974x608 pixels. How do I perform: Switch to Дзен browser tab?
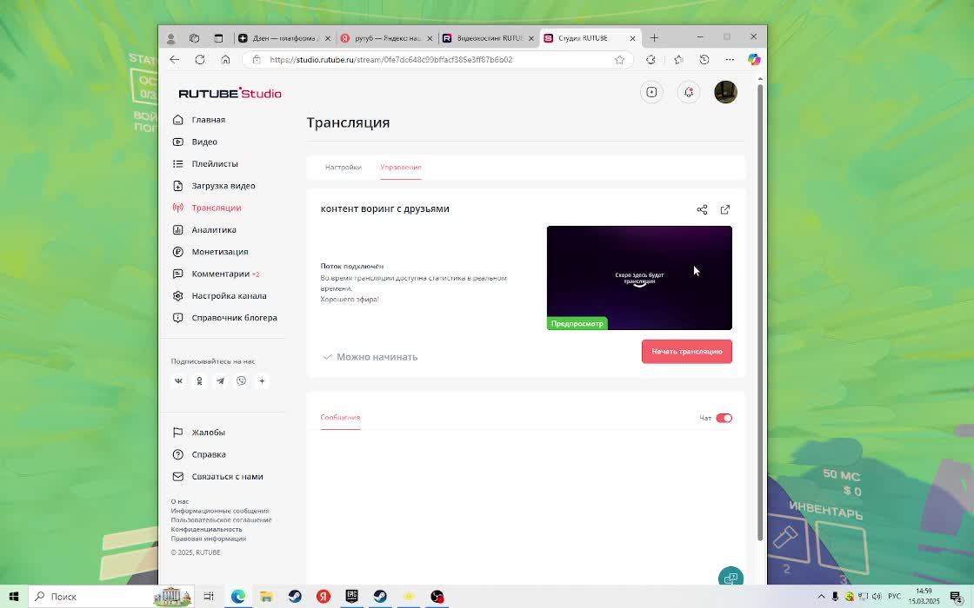pos(285,38)
